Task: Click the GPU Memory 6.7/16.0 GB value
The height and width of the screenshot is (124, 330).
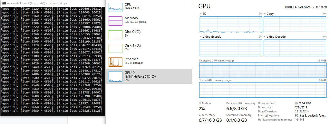Action: [210, 120]
